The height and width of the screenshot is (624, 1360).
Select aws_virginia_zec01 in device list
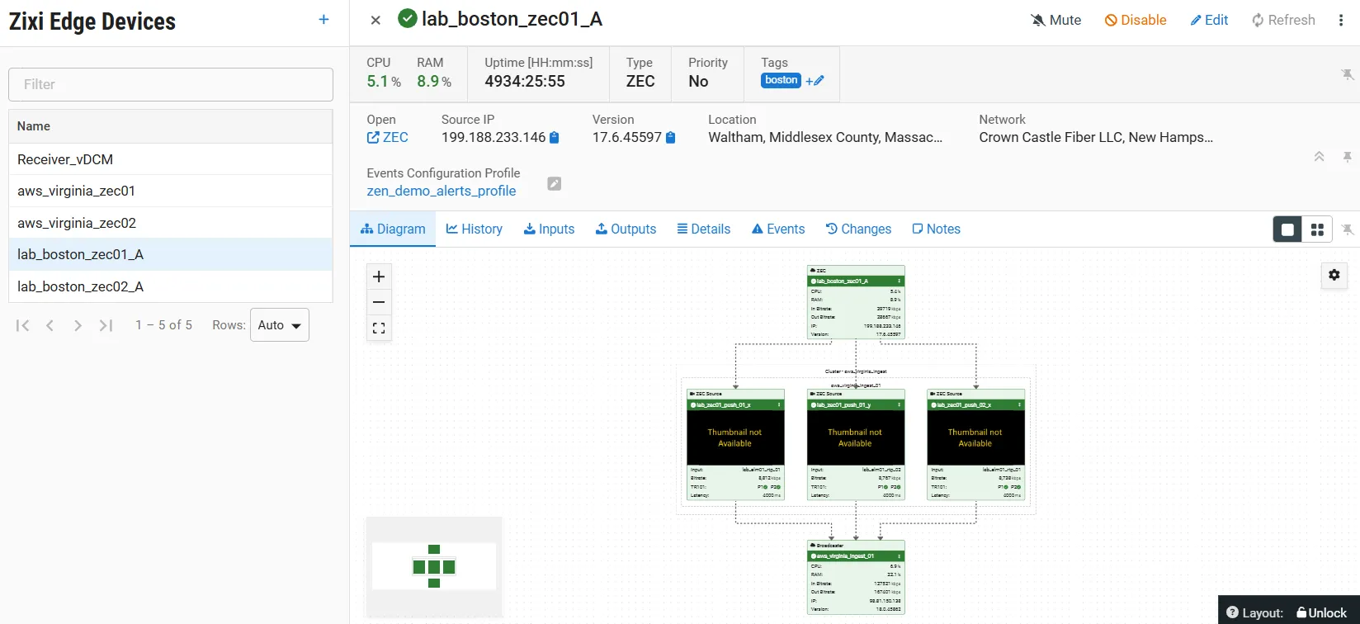point(171,191)
